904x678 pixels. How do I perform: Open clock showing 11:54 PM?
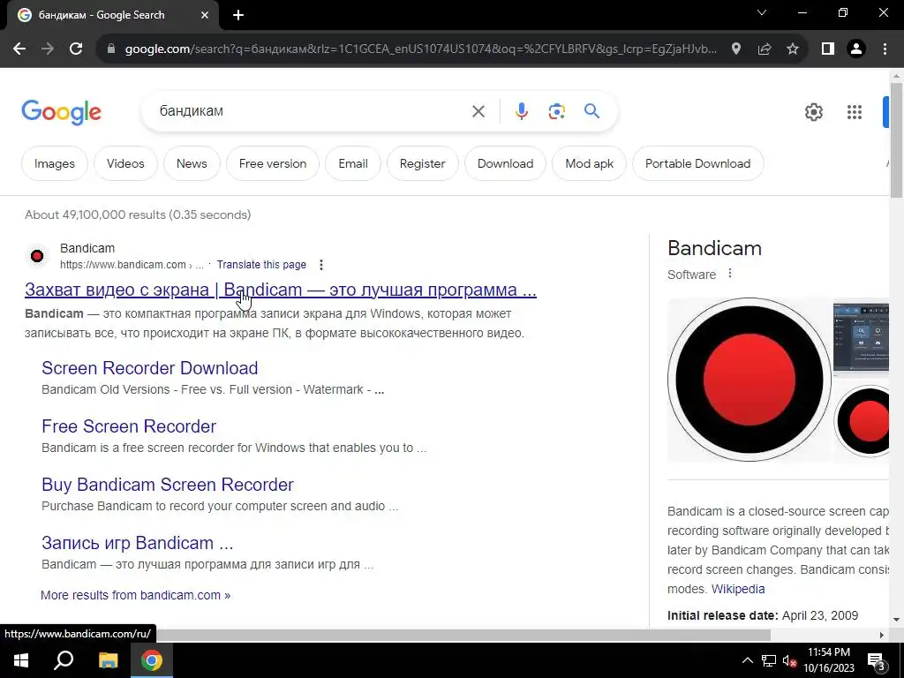(x=828, y=660)
